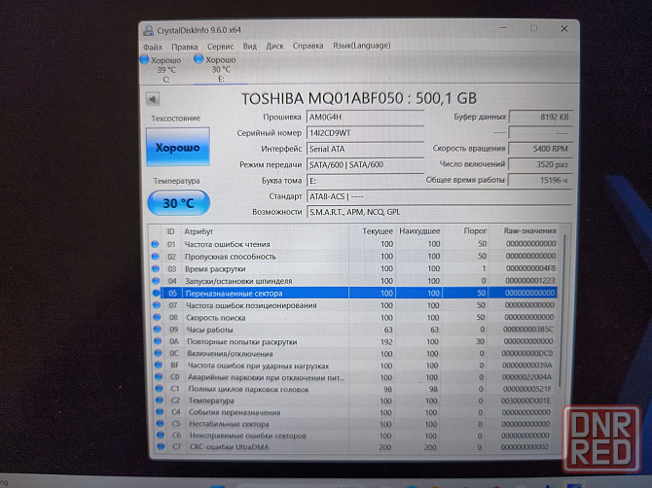Select row C0 Аварийные парковки при отключении
The width and height of the screenshot is (652, 488).
click(354, 377)
